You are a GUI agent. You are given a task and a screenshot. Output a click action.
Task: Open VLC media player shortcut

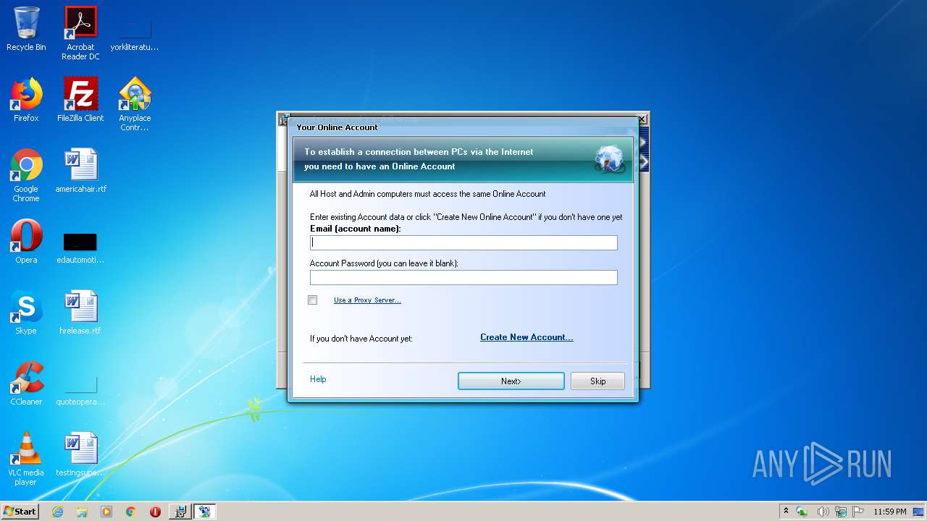[x=26, y=459]
